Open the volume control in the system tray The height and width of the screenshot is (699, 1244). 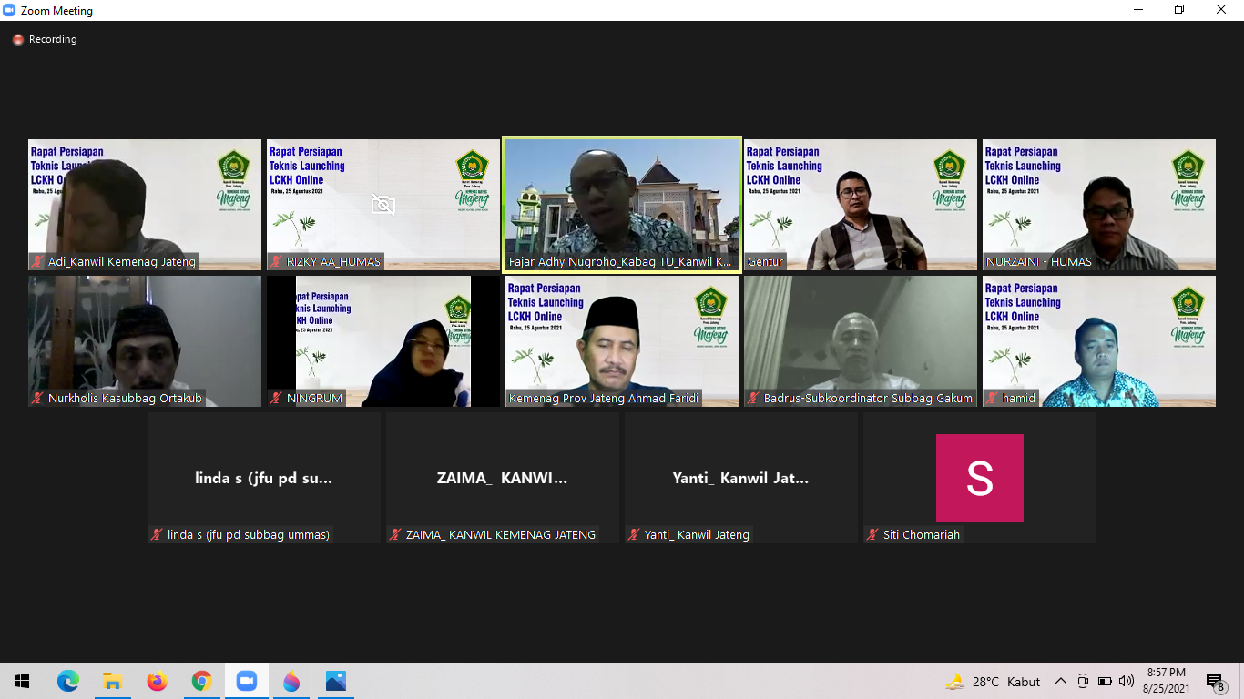[x=1127, y=681]
